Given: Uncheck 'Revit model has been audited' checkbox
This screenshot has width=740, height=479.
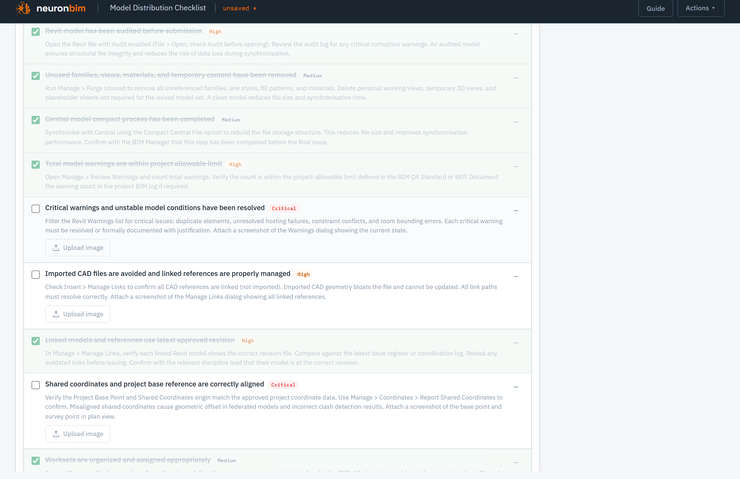Looking at the screenshot, I should click(36, 32).
